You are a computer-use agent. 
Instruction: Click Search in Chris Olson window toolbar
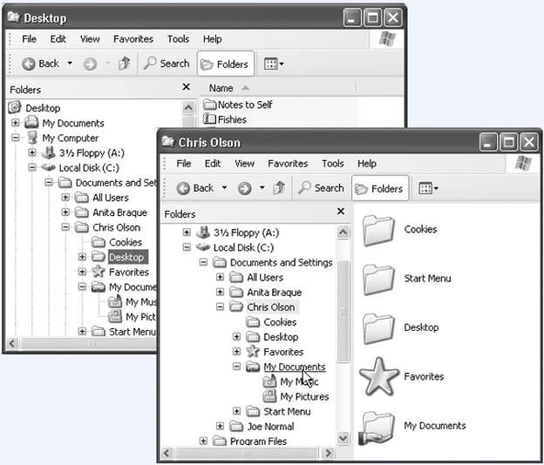322,188
